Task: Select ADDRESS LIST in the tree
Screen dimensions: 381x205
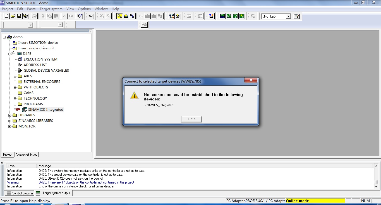Action: [35, 65]
